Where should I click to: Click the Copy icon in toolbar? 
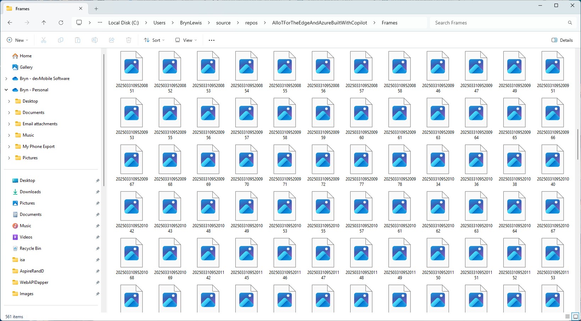click(61, 40)
